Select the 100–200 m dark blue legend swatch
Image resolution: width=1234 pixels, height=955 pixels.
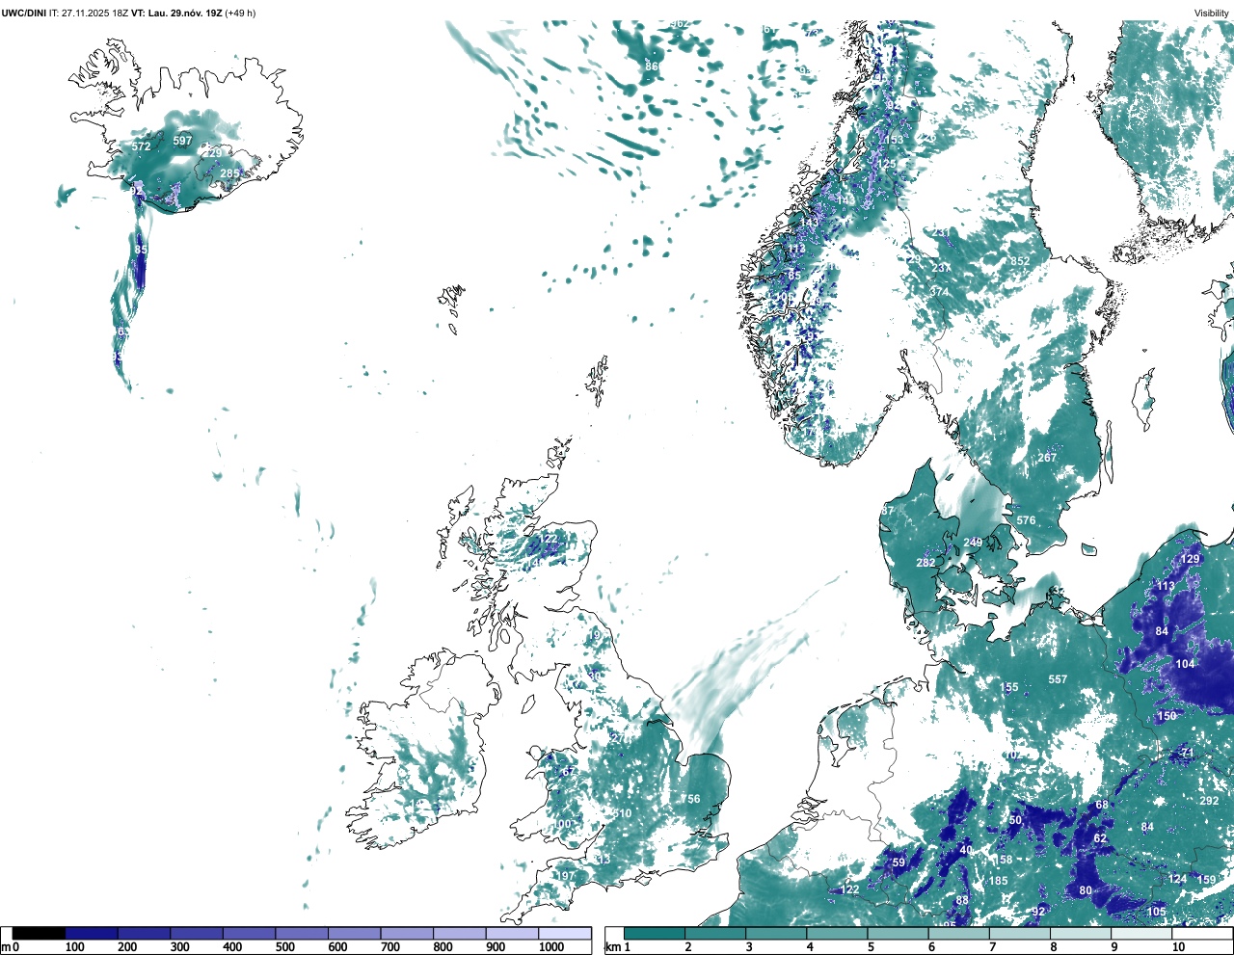coord(92,934)
